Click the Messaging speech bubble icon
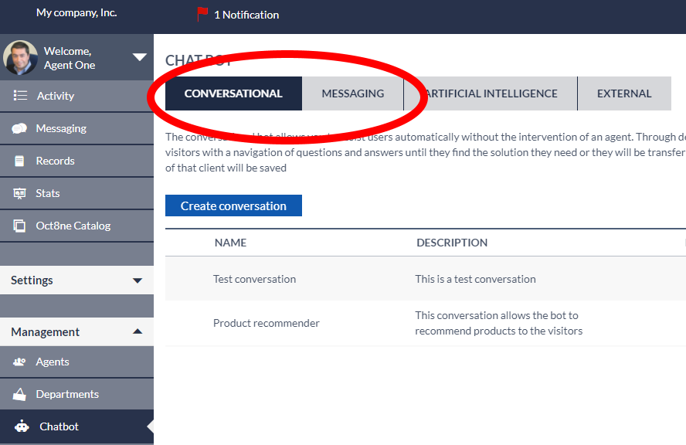686x445 pixels. (x=20, y=128)
